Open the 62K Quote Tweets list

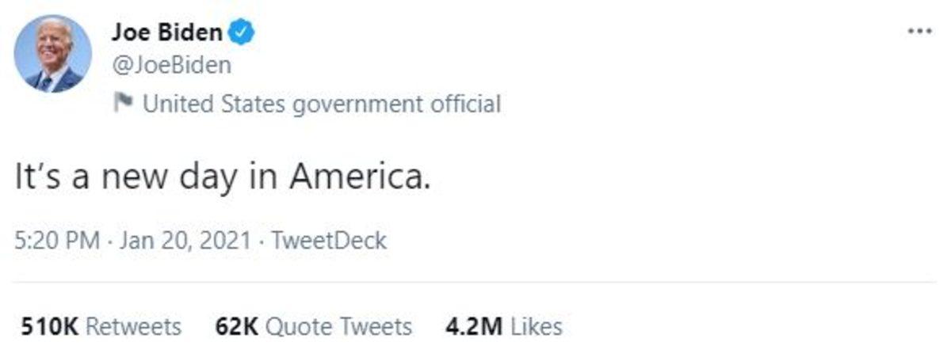[313, 326]
